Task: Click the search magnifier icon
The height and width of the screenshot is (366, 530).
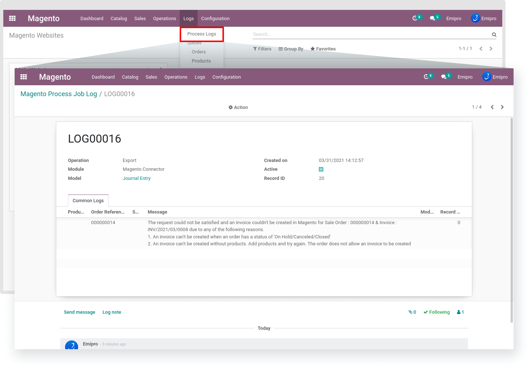Action: click(x=494, y=35)
